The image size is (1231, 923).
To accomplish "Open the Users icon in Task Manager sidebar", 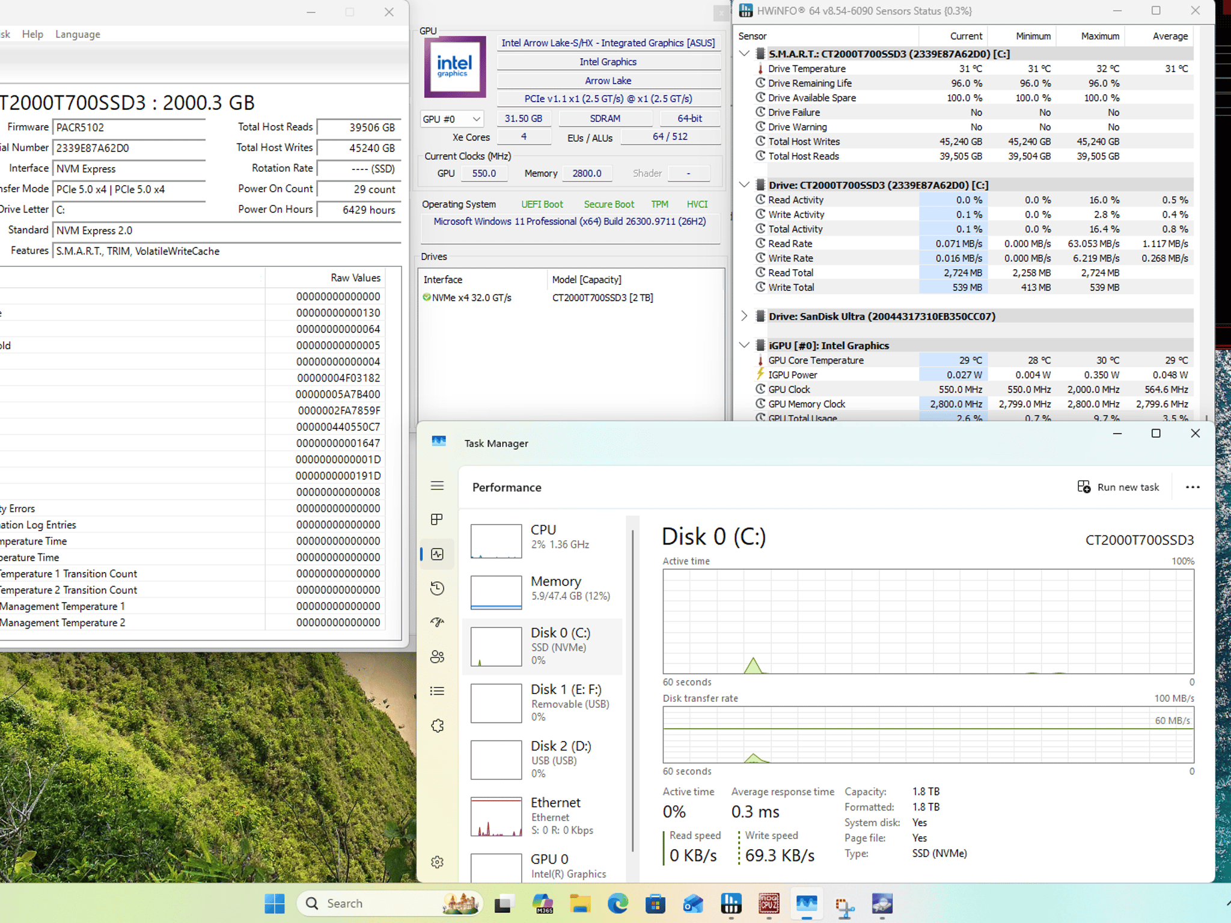I will click(437, 657).
